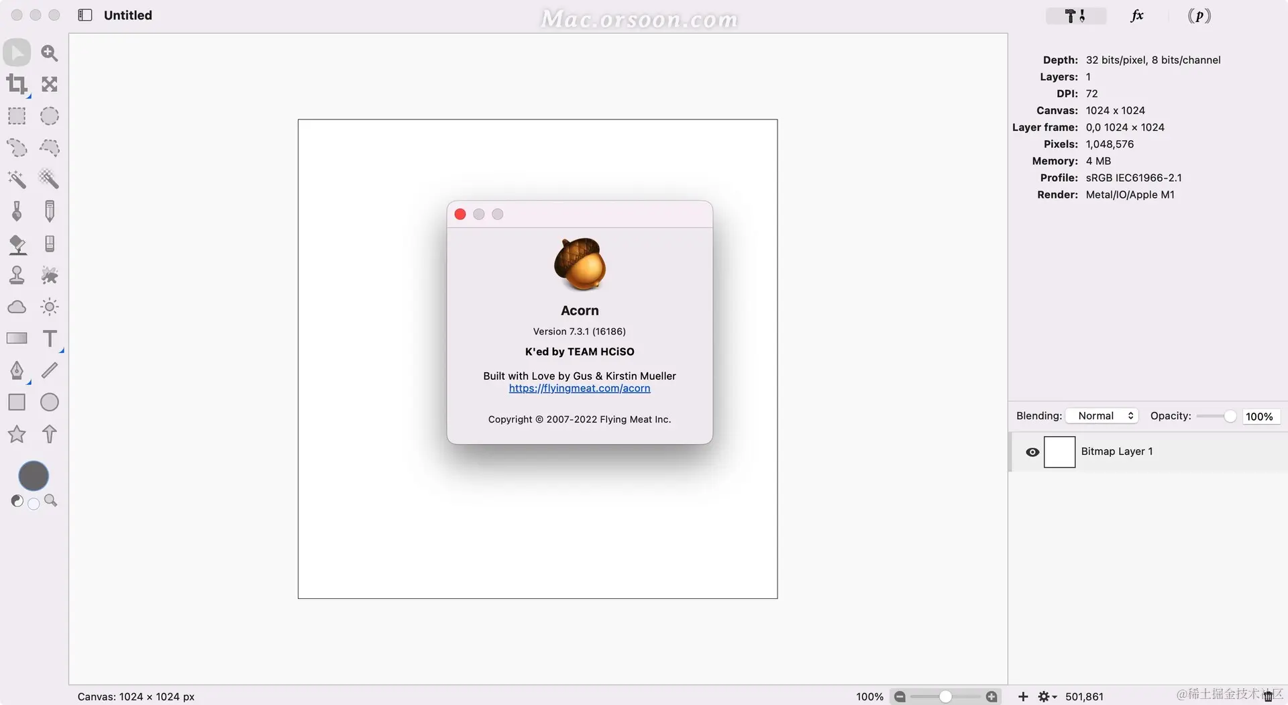
Task: Click the 501,861 coordinates readout
Action: click(1084, 697)
